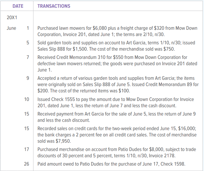Select the June 10 date number

[x=27, y=99]
